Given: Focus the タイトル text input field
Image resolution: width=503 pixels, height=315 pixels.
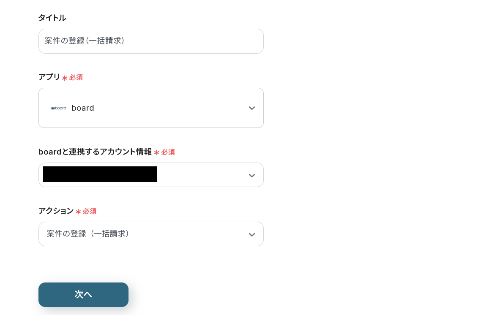Looking at the screenshot, I should point(151,41).
